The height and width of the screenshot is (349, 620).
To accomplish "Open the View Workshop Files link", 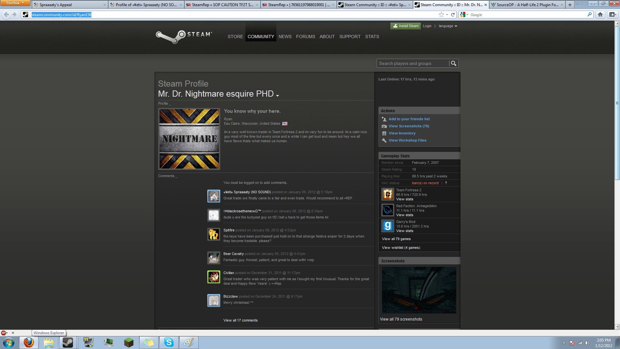I will [407, 140].
